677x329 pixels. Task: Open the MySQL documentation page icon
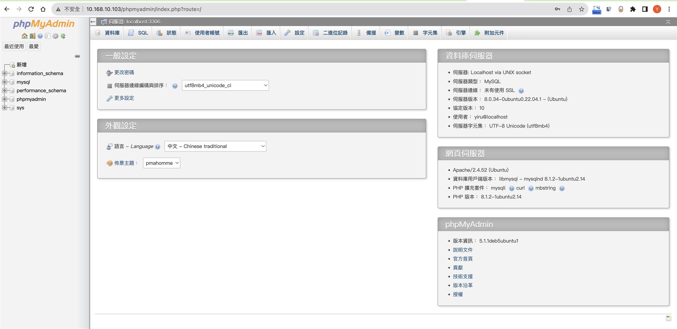tap(48, 36)
